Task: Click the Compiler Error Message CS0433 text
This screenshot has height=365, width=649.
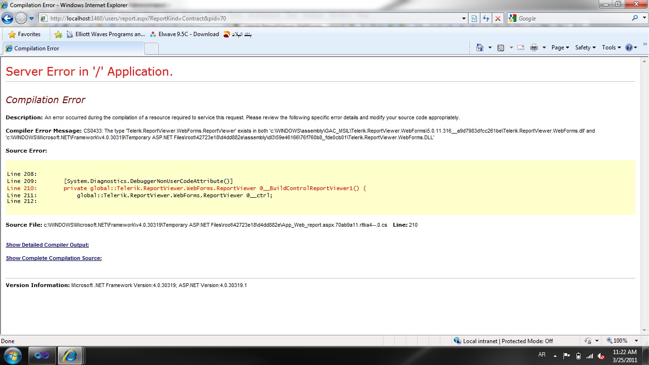Action: point(300,134)
